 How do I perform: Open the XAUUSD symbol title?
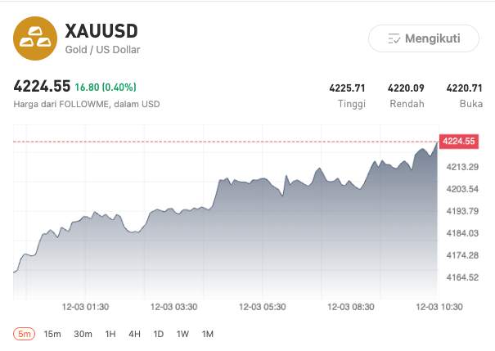101,31
